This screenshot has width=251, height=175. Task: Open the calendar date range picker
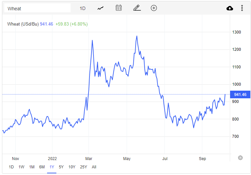pyautogui.click(x=119, y=8)
